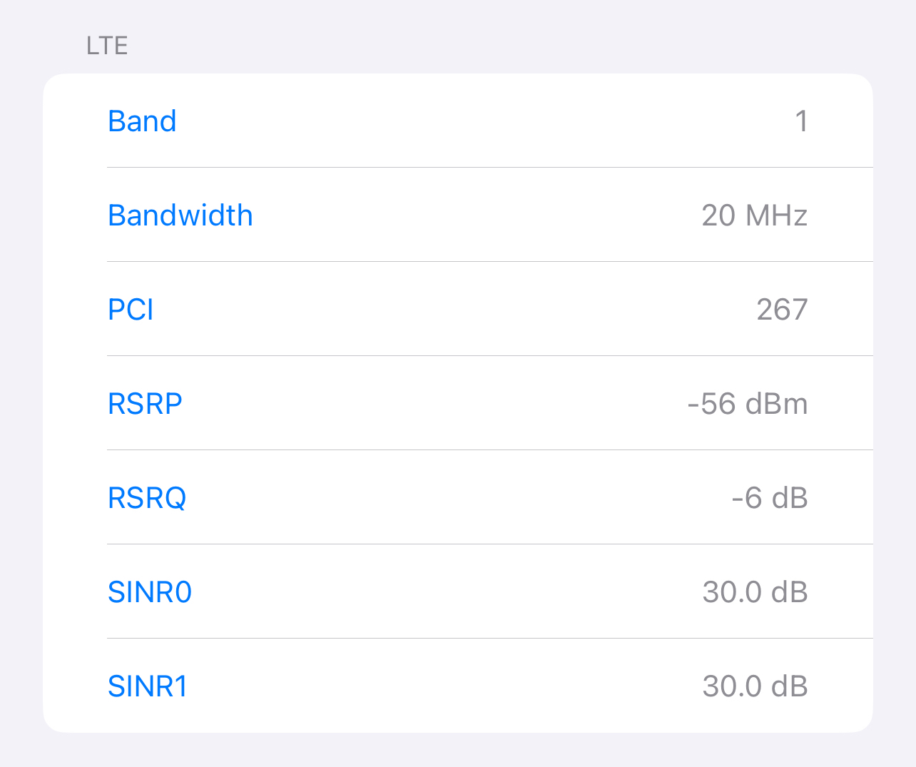Tap the SINR1 label
Screen dimensions: 916x767
click(x=148, y=686)
